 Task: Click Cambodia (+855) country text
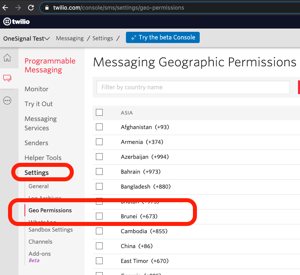(144, 231)
